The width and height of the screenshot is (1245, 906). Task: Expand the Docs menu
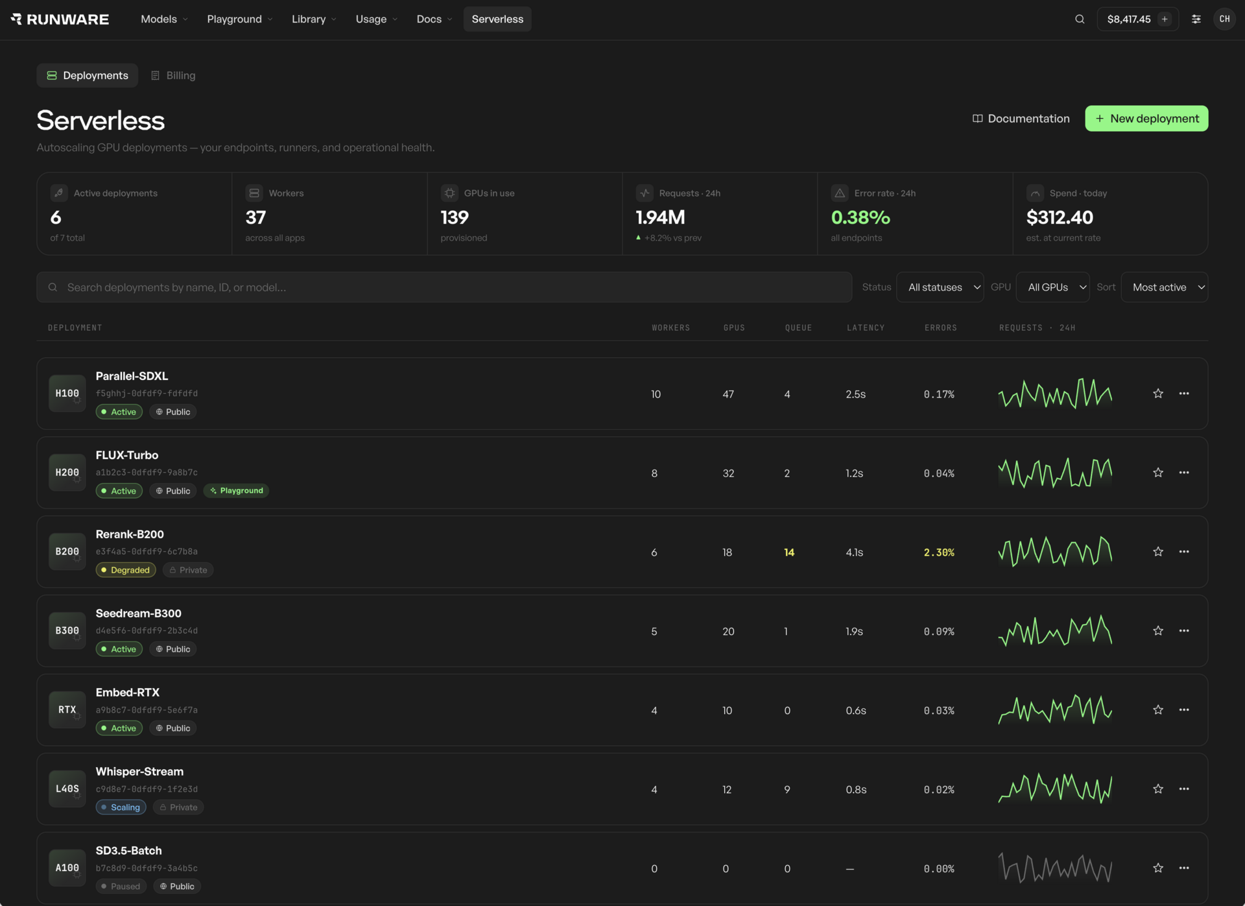(x=434, y=19)
